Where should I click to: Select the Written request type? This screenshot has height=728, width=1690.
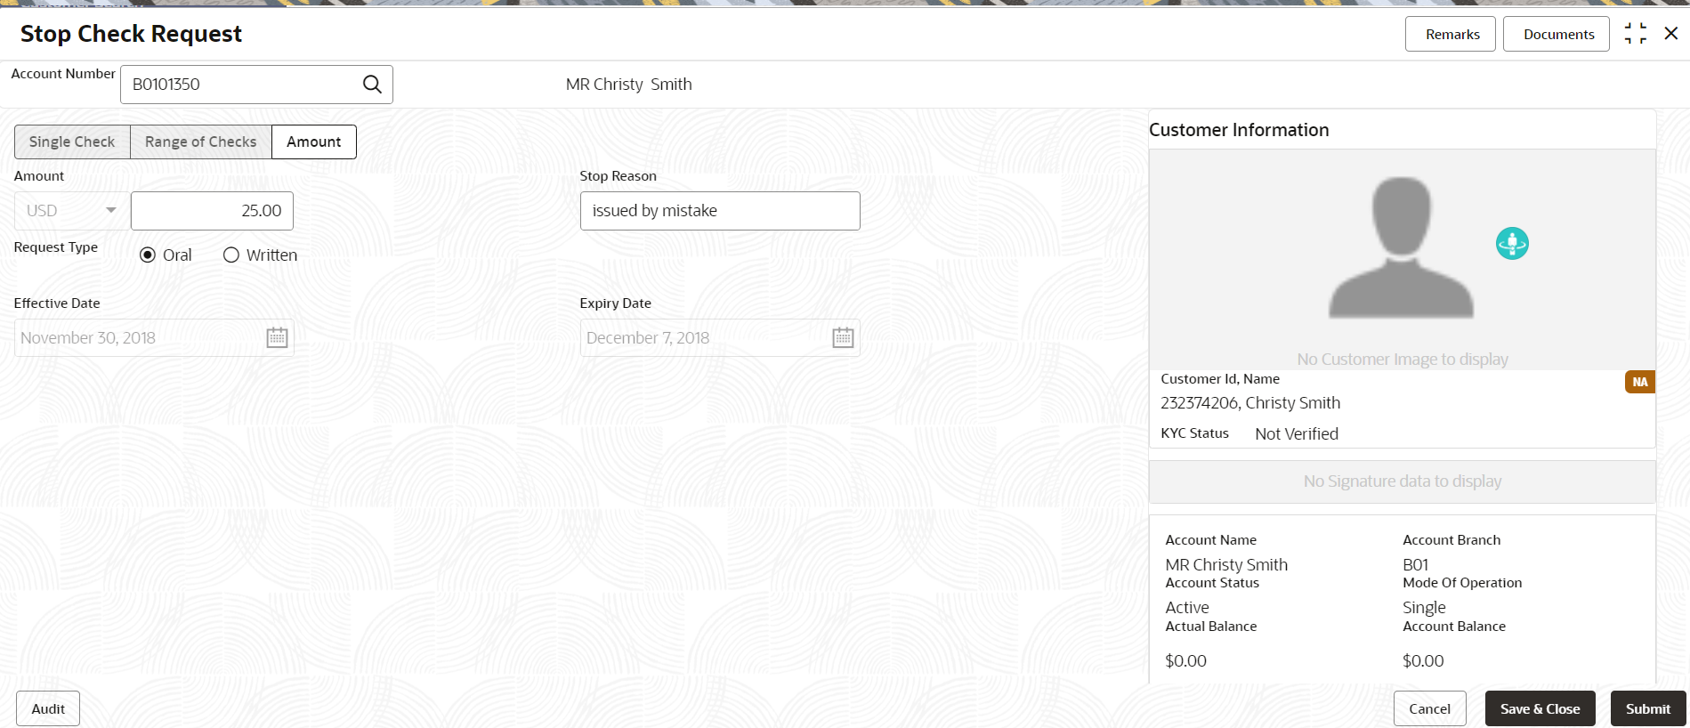click(231, 255)
